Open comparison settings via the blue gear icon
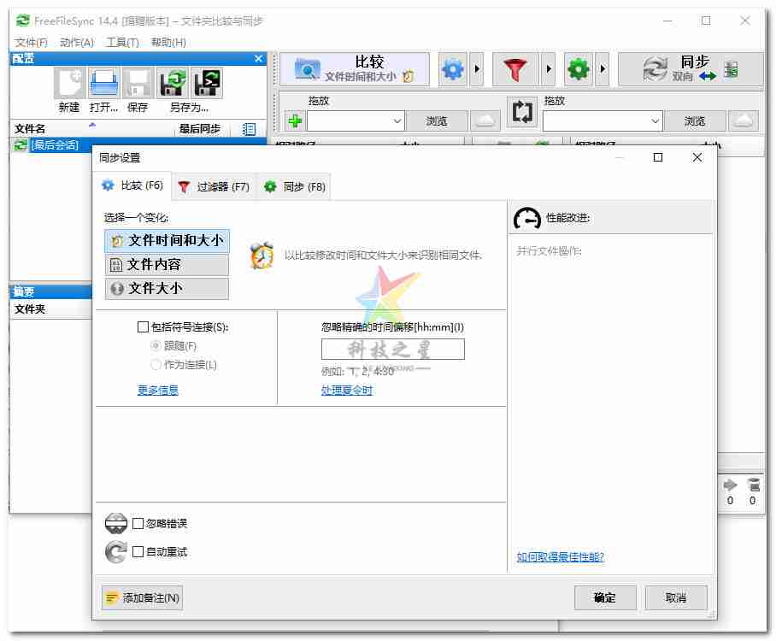 pyautogui.click(x=452, y=69)
